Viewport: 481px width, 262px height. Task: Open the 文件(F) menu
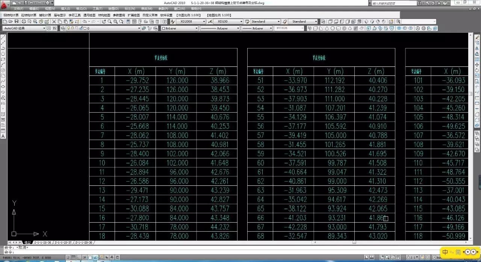[18, 9]
